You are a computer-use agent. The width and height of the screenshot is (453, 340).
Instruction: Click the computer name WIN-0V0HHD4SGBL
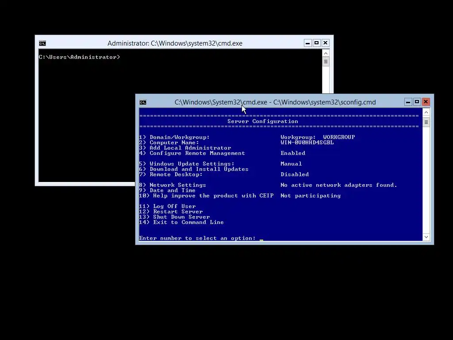307,143
